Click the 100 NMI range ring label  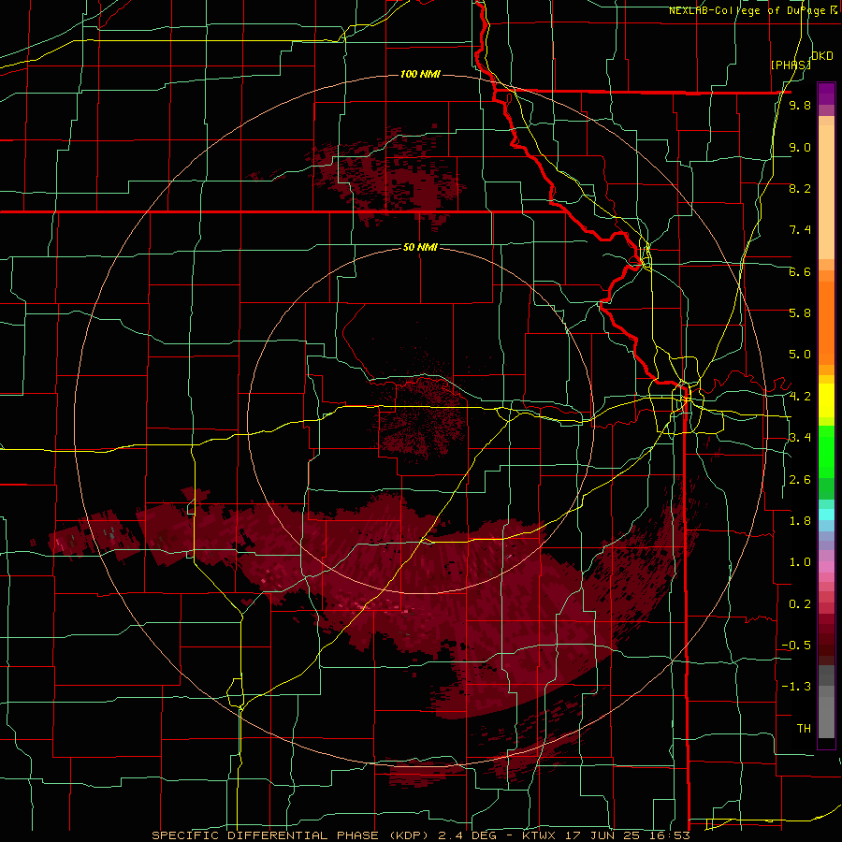(420, 74)
